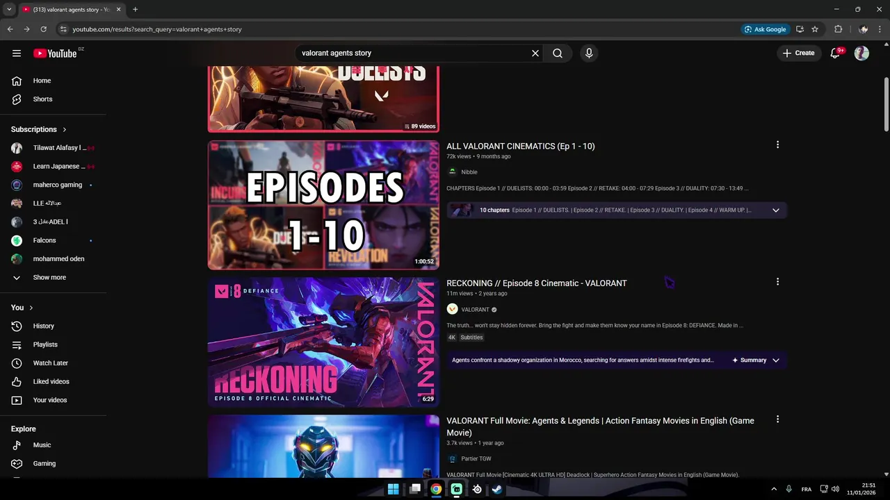
Task: Open the notifications bell
Action: [836, 53]
